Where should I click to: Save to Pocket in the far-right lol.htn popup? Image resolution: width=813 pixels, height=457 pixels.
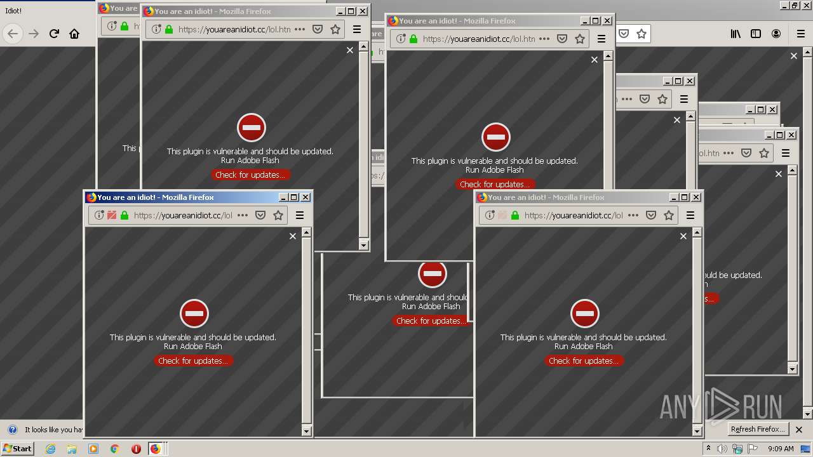click(746, 153)
